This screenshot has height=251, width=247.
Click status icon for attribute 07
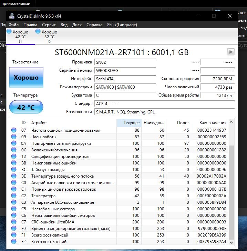[14, 130]
